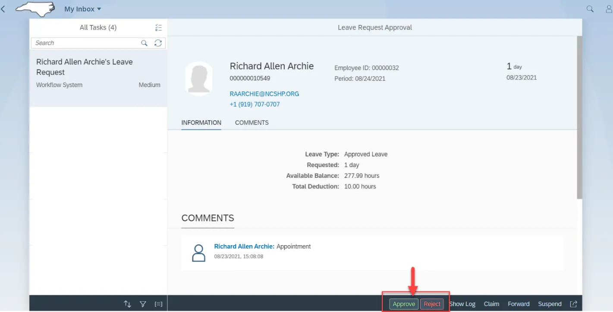Click the commenter person icon
The image size is (613, 312).
(198, 253)
